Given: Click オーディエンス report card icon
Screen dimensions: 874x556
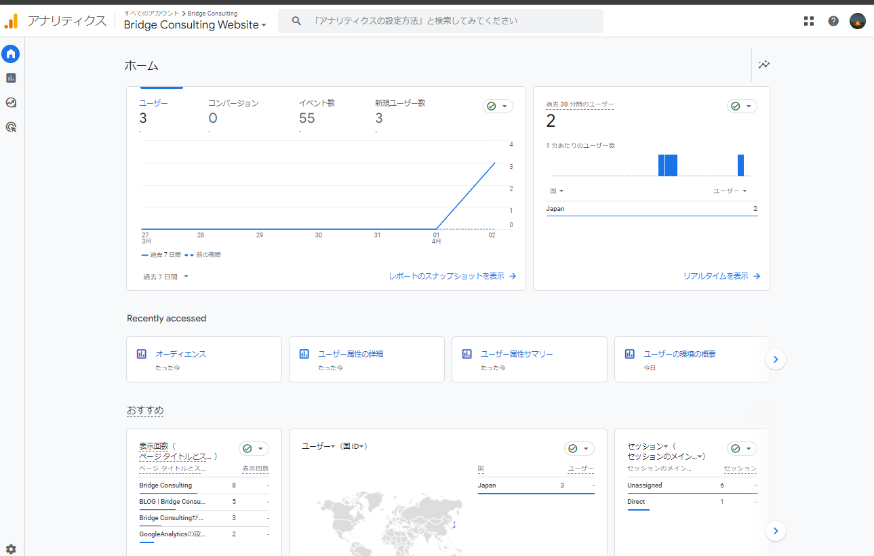Looking at the screenshot, I should pos(142,354).
